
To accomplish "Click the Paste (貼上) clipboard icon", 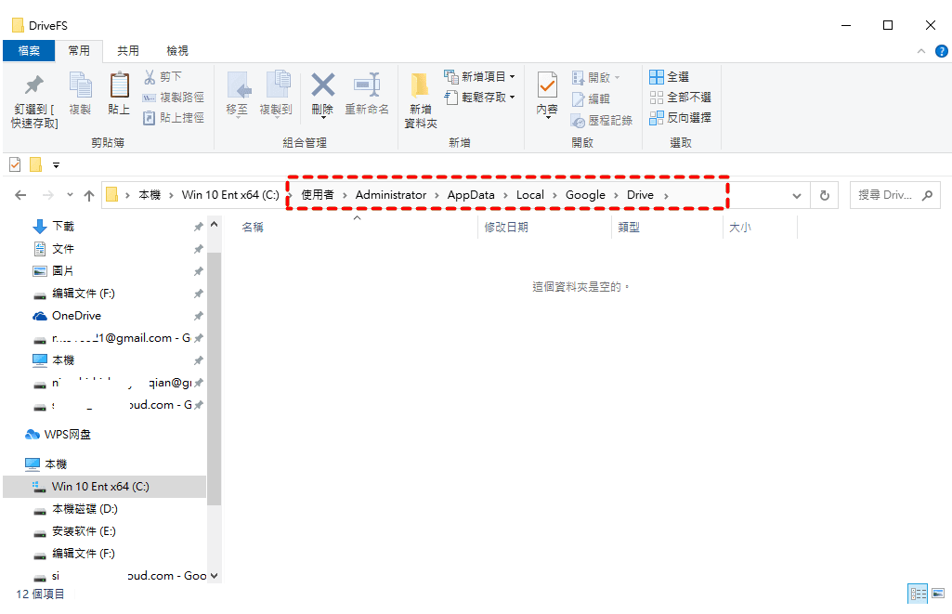I will pos(119,85).
